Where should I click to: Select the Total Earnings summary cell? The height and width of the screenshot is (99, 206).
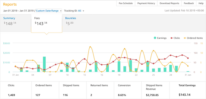tap(188, 90)
